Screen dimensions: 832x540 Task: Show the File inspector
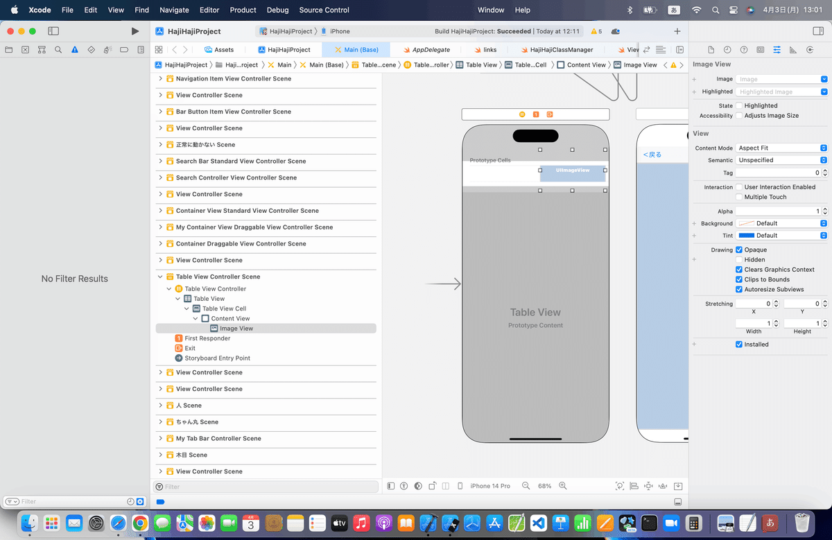tap(711, 50)
